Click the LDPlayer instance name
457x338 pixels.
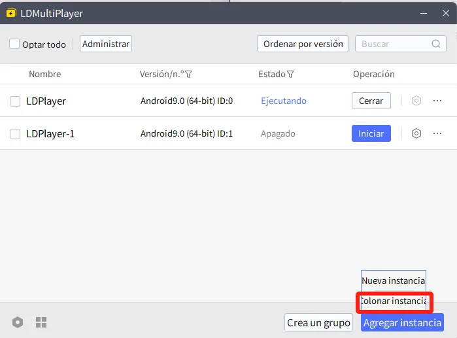pyautogui.click(x=46, y=101)
